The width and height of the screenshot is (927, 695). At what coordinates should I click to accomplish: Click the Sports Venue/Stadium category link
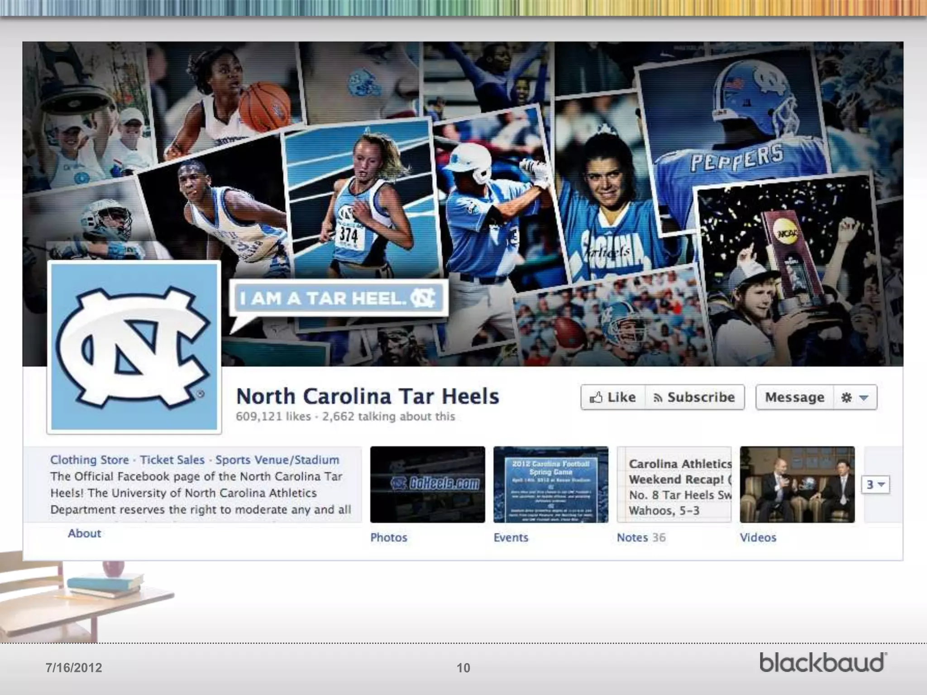(277, 460)
